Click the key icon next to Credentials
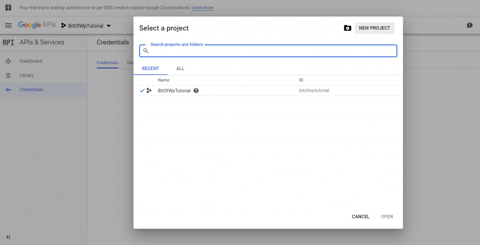This screenshot has width=480, height=245. (8, 89)
